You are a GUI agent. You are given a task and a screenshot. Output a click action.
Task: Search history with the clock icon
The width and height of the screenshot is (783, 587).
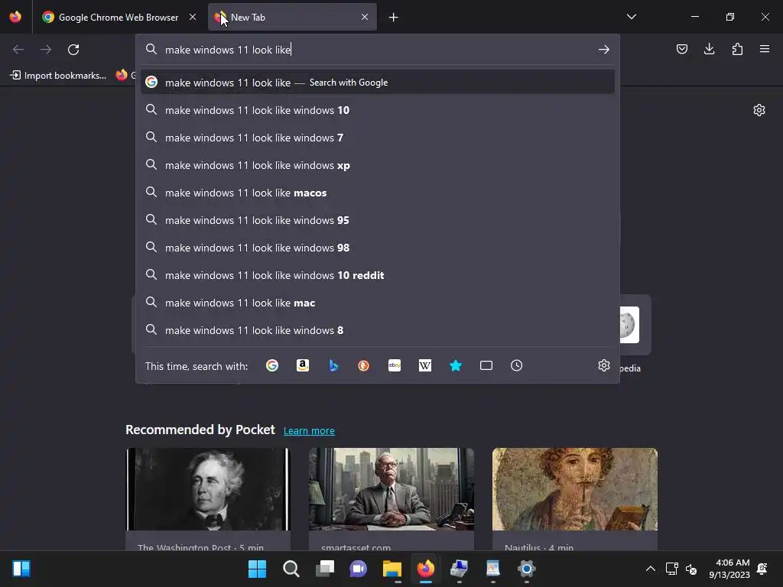[x=517, y=366]
